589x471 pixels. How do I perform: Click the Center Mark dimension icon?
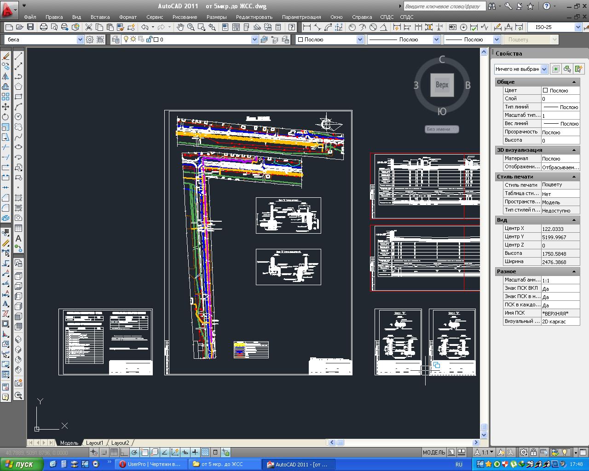[463, 28]
